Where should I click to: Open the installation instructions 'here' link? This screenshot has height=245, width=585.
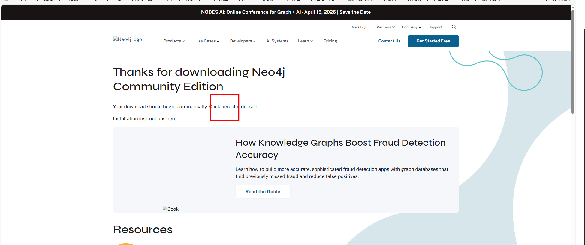click(x=171, y=118)
